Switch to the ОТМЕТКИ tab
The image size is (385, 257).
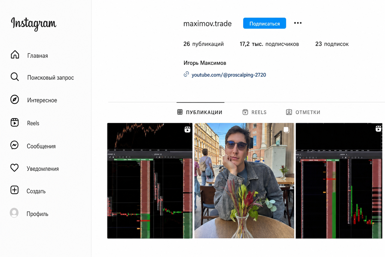click(303, 112)
